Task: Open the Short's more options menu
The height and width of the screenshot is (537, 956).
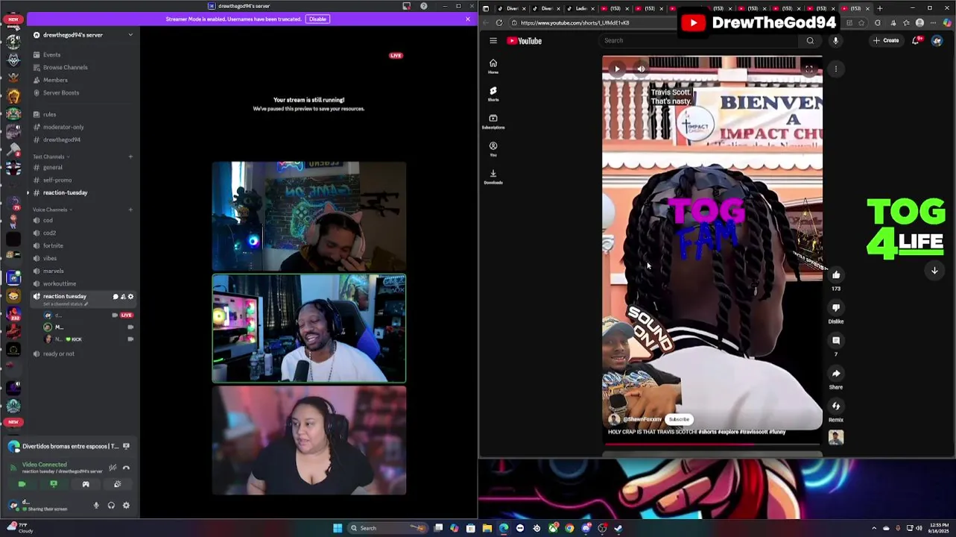Action: click(x=836, y=69)
